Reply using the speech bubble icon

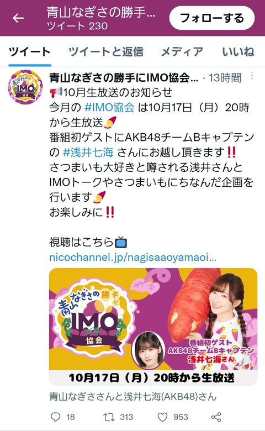pyautogui.click(x=56, y=417)
